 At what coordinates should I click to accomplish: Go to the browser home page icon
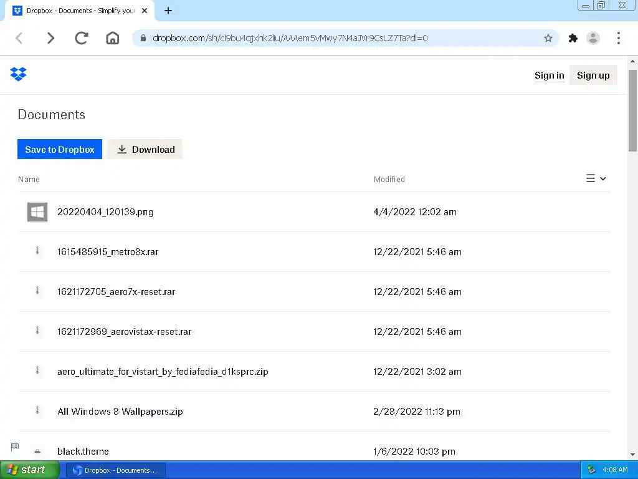coord(113,38)
